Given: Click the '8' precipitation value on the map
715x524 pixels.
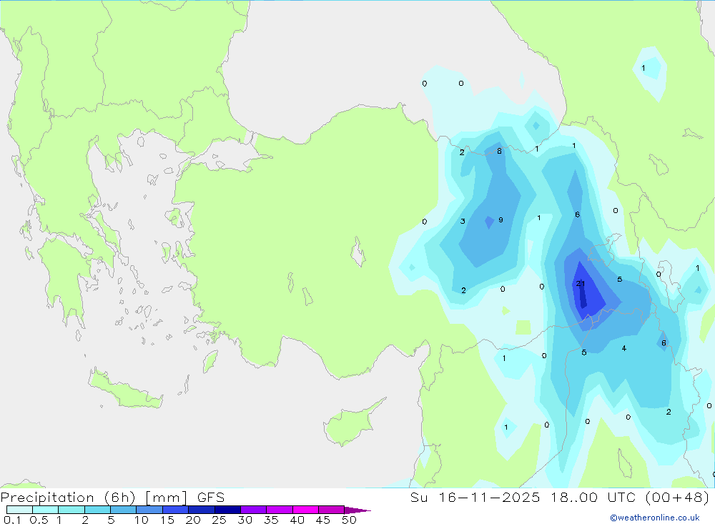Looking at the screenshot, I should pos(499,151).
